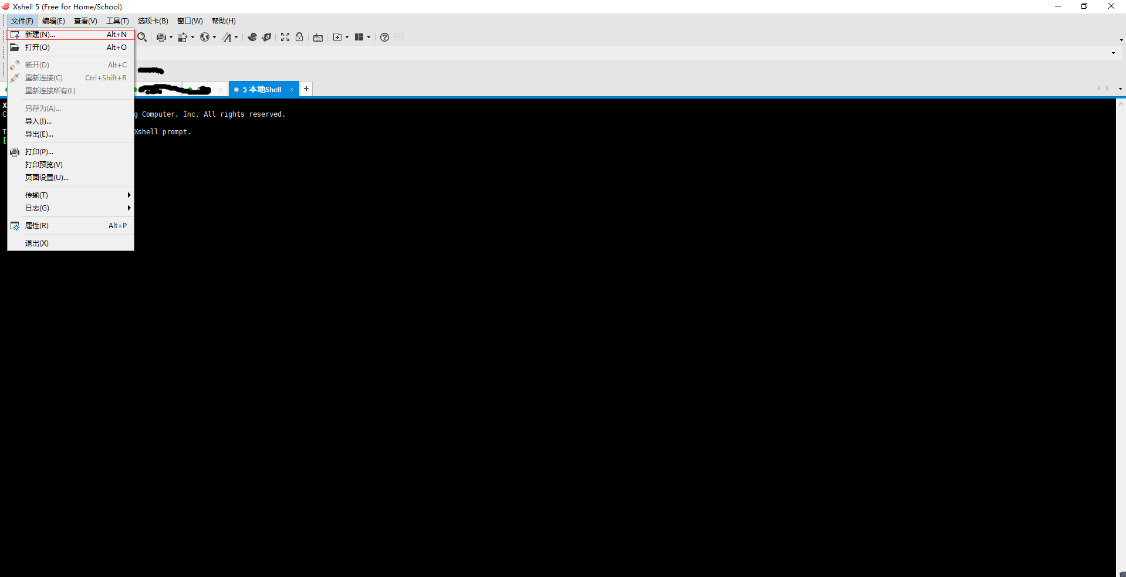Image resolution: width=1126 pixels, height=577 pixels.
Task: Add a new tab with plus button
Action: pyautogui.click(x=306, y=89)
